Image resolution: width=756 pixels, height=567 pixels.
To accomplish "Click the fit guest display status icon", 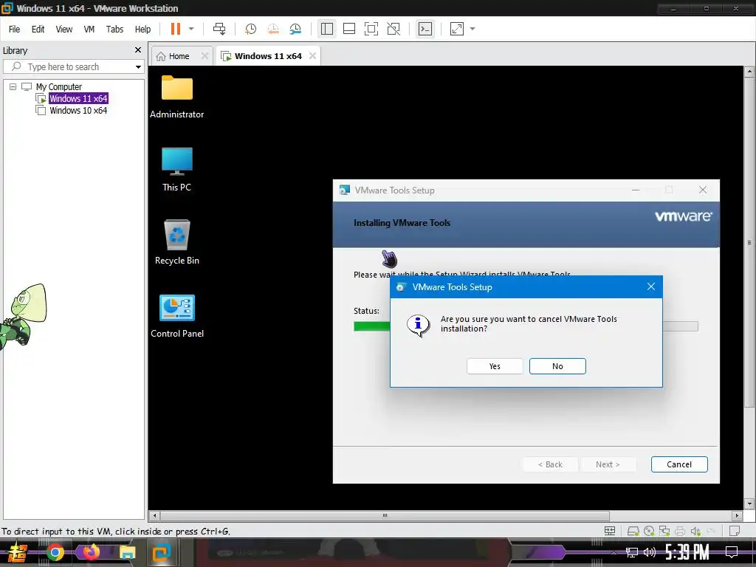I will [x=610, y=532].
